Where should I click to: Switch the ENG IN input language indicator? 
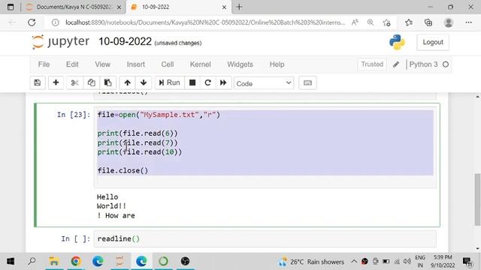(x=420, y=262)
